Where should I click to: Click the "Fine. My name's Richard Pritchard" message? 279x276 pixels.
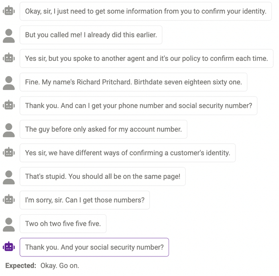(133, 82)
